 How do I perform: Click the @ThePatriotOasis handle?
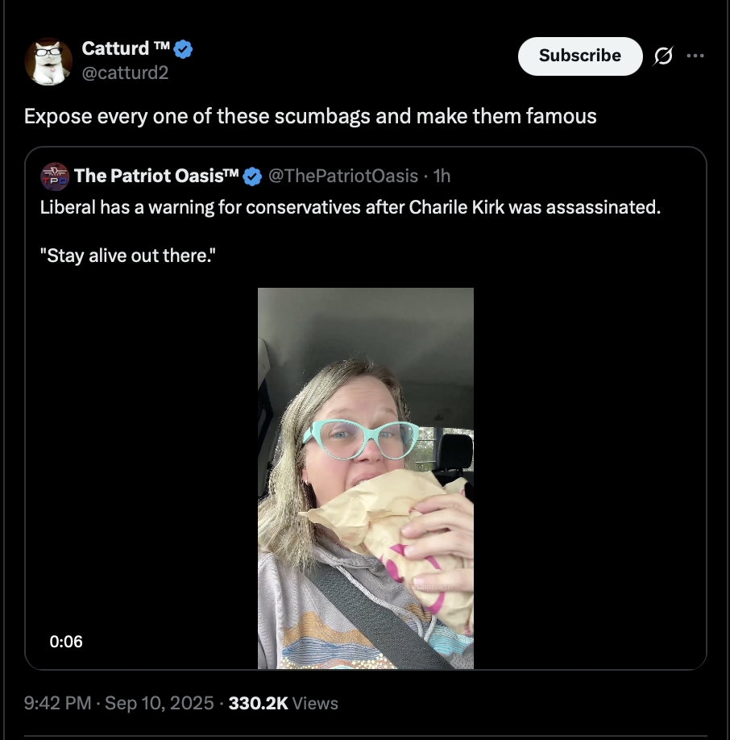point(342,176)
